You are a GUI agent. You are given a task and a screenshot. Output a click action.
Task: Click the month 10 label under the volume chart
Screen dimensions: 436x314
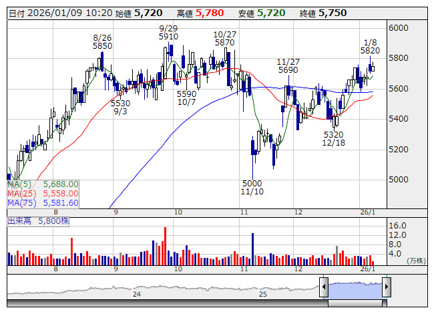[178, 269]
